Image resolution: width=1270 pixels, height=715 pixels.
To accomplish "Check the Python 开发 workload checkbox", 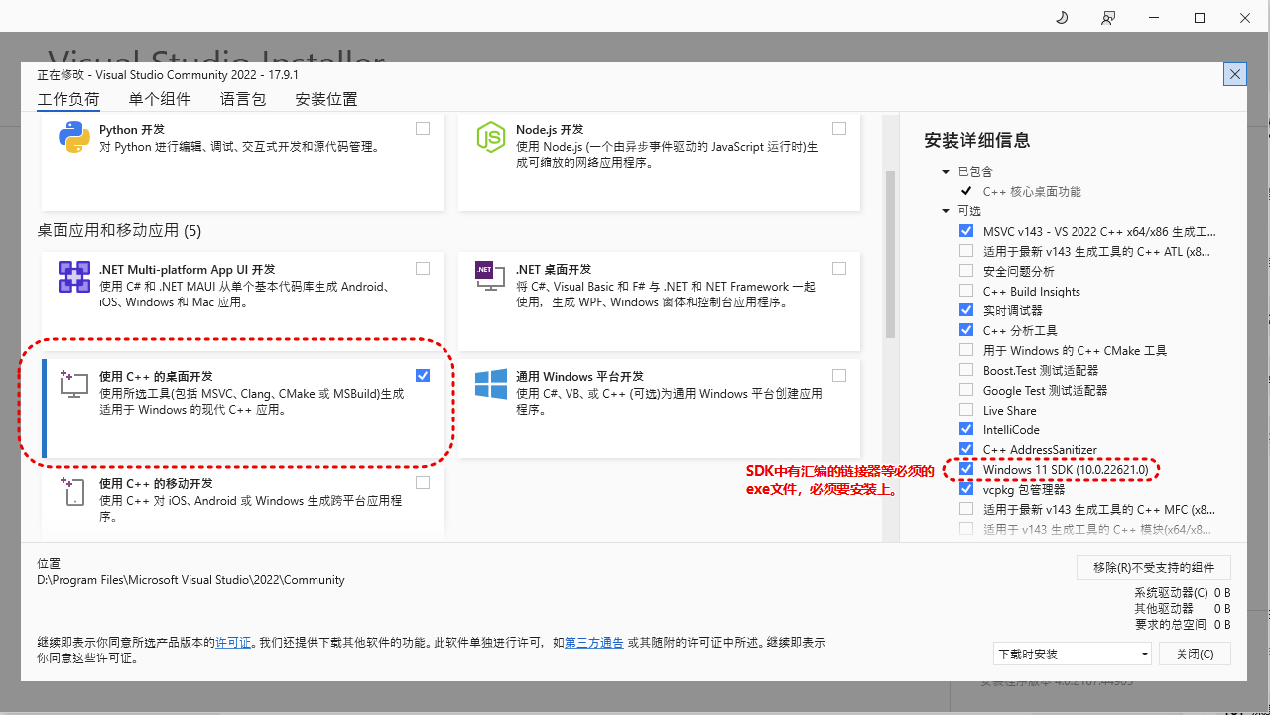I will [x=423, y=128].
